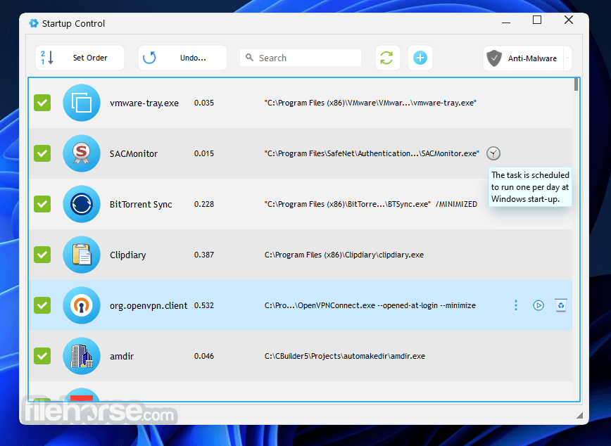
Task: Click the Undo... button
Action: 182,58
